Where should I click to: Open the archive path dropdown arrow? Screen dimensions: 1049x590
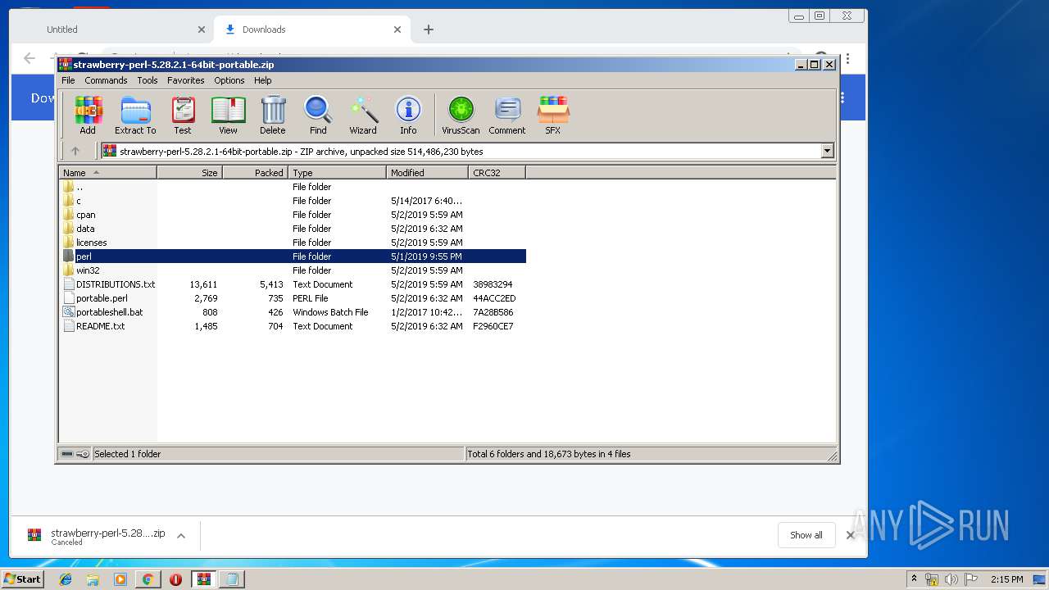[827, 151]
